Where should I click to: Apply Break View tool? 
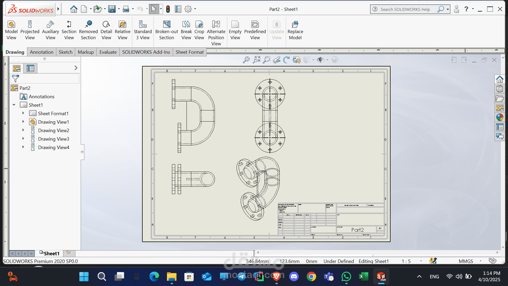[x=186, y=30]
